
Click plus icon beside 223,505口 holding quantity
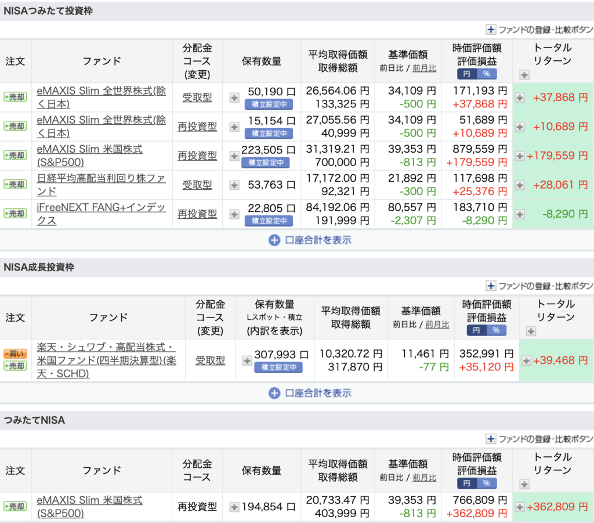[x=234, y=156]
